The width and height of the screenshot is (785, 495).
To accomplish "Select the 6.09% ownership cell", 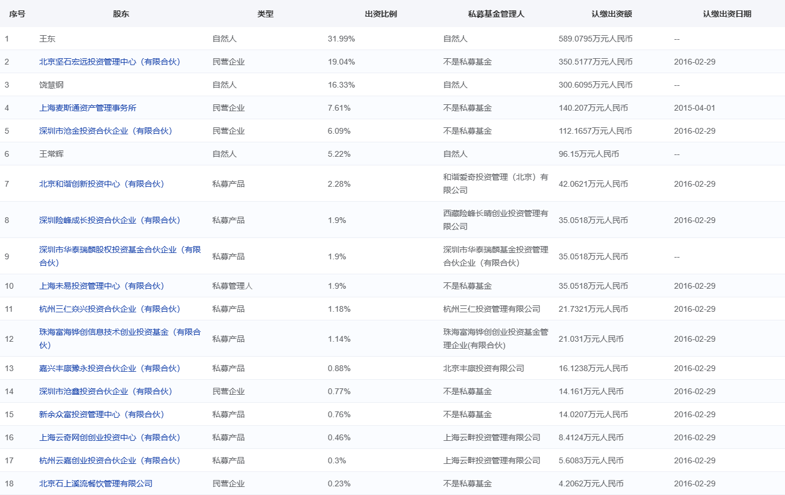I will (339, 131).
